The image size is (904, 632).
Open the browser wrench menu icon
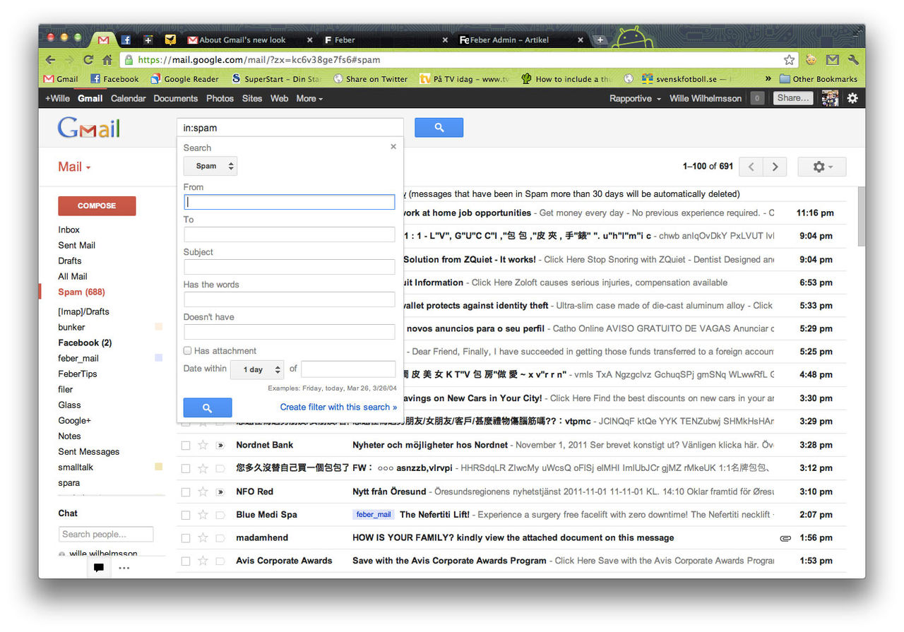tap(852, 59)
